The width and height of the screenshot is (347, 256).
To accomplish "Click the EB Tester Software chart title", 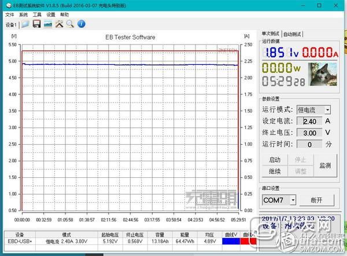I will 130,37.
